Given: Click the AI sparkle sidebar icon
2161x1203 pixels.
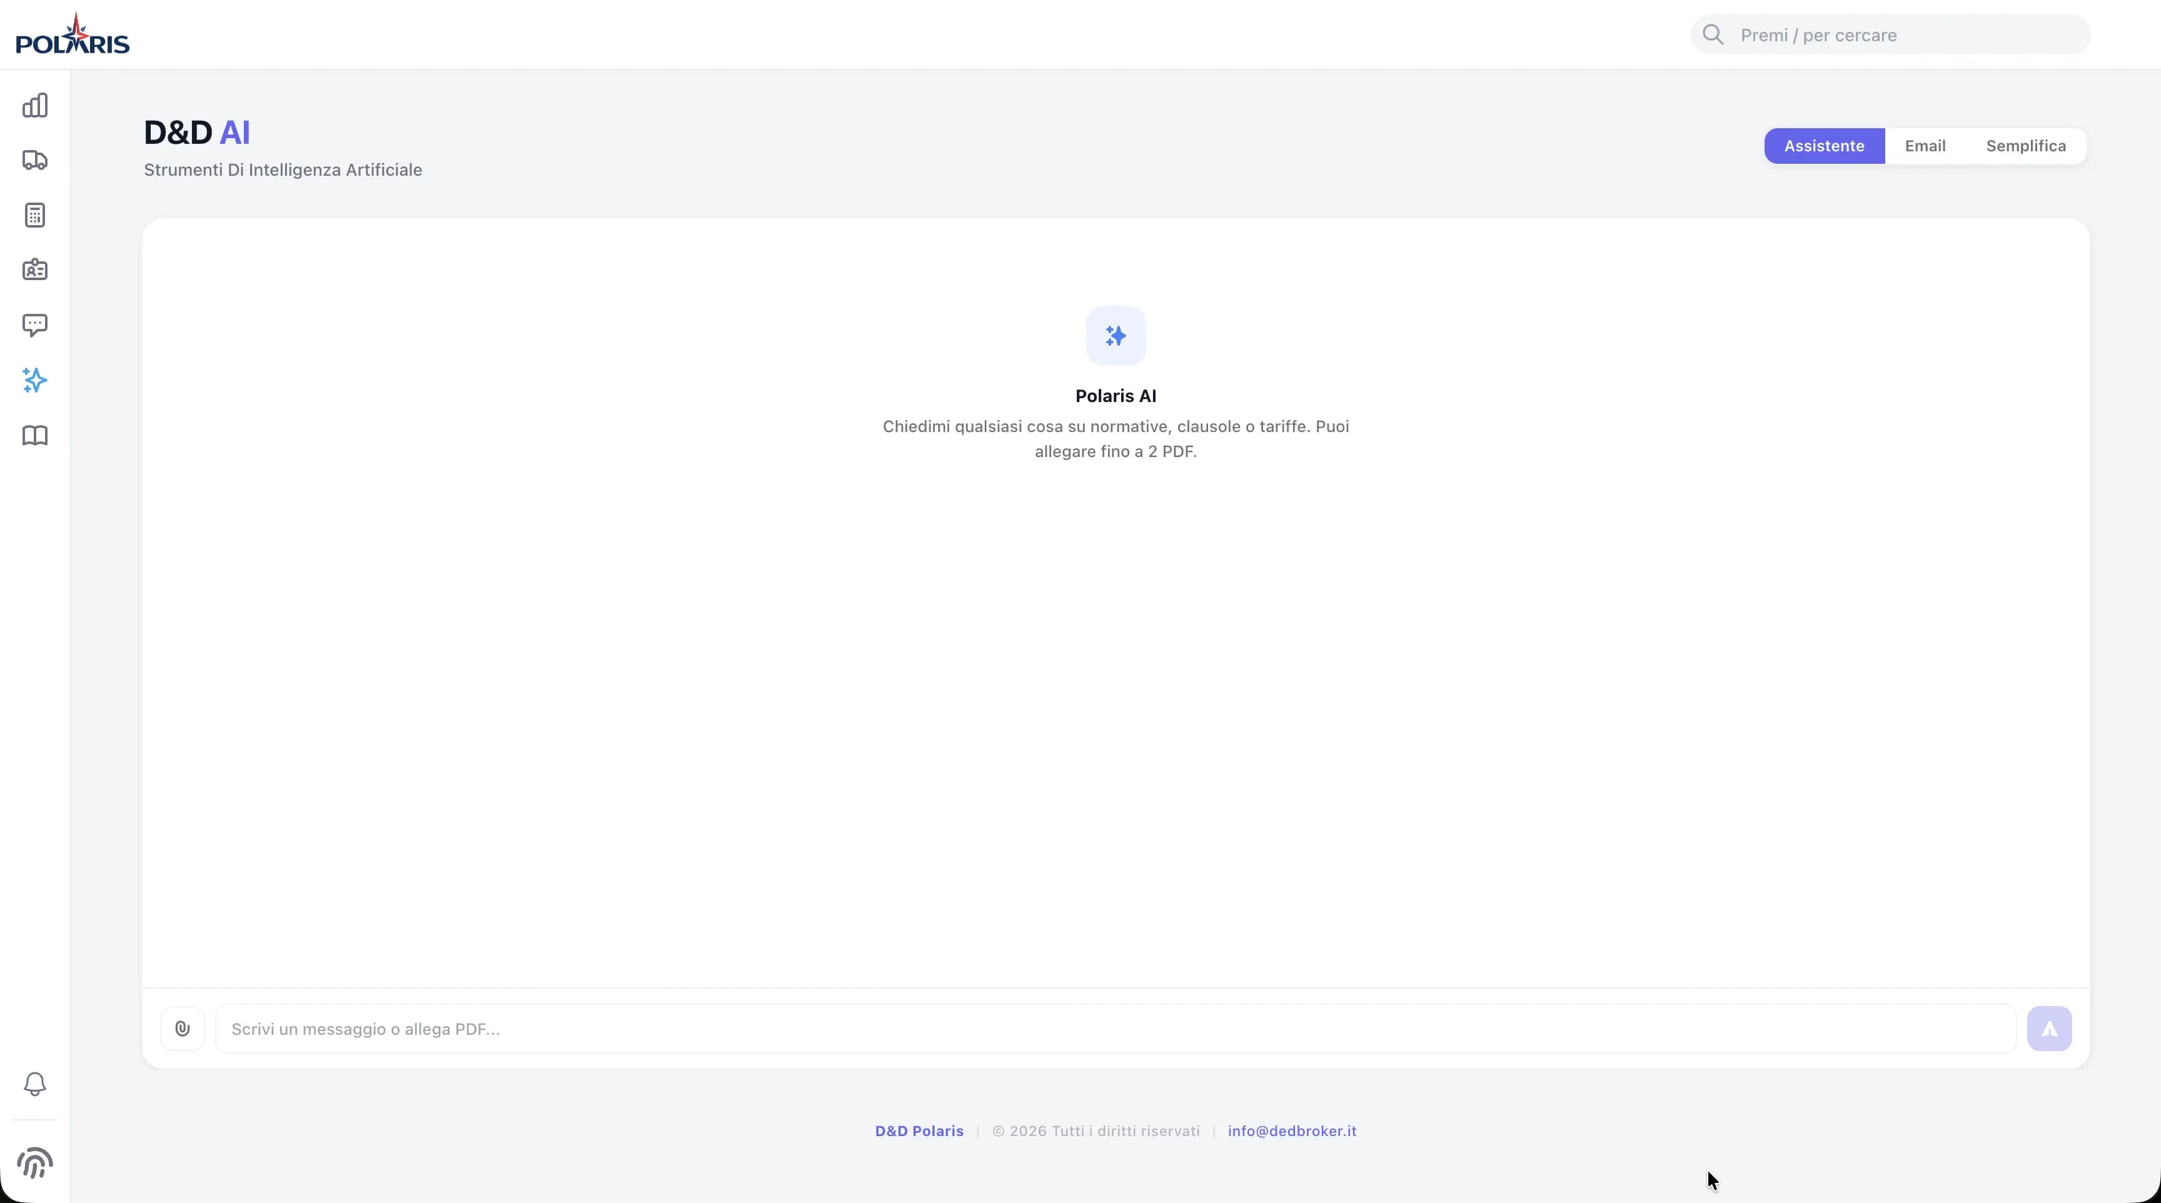Looking at the screenshot, I should (x=34, y=380).
